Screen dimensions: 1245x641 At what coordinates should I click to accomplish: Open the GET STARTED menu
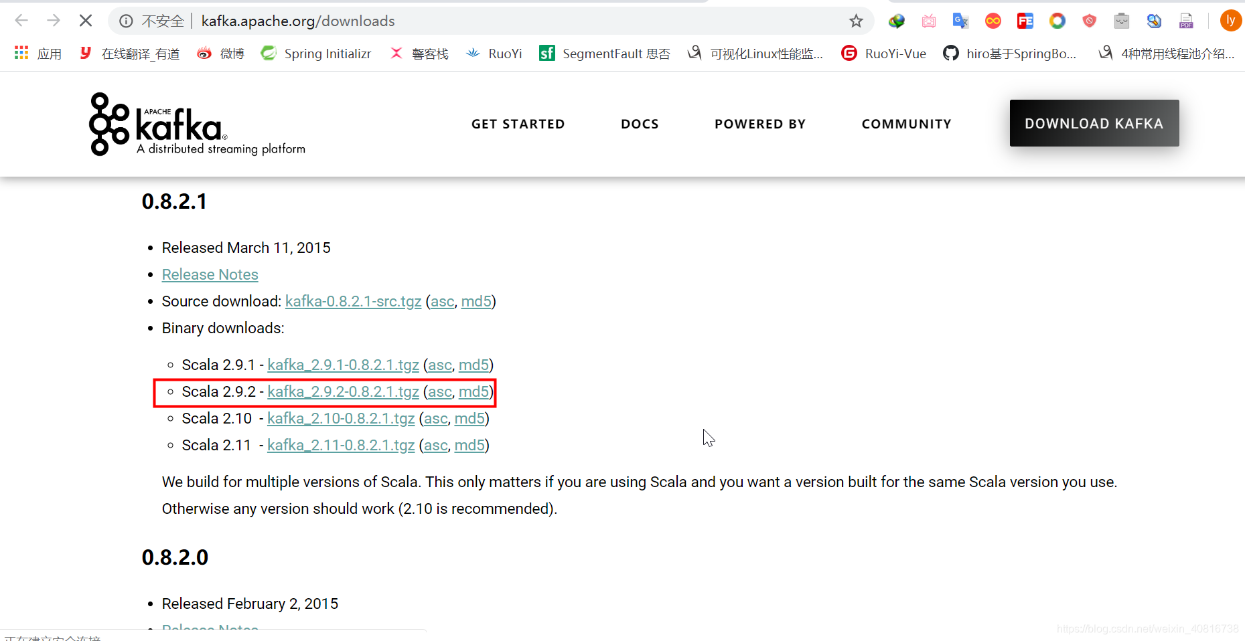point(518,124)
